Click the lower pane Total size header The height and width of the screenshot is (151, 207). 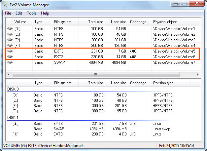pyautogui.click(x=92, y=83)
